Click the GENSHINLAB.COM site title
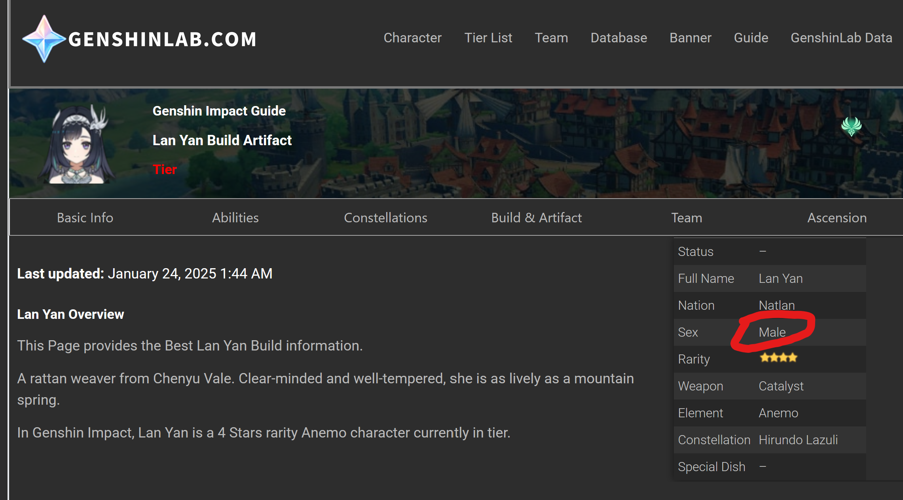This screenshot has width=903, height=500. tap(163, 39)
